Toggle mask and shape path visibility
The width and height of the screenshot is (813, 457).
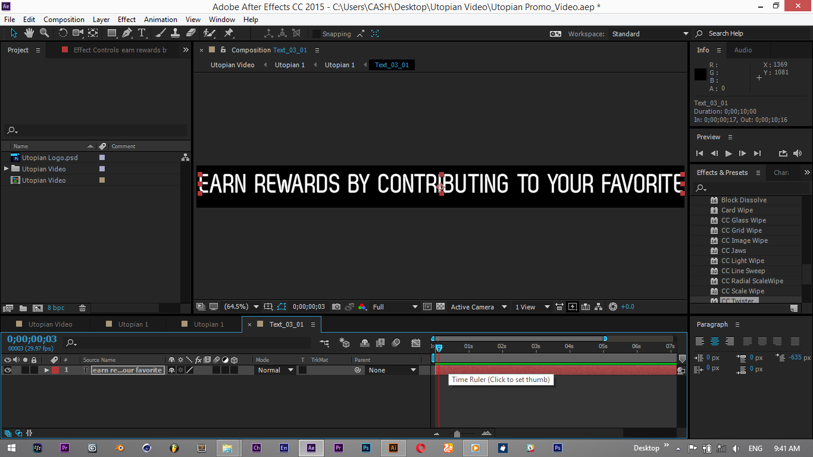tap(282, 307)
